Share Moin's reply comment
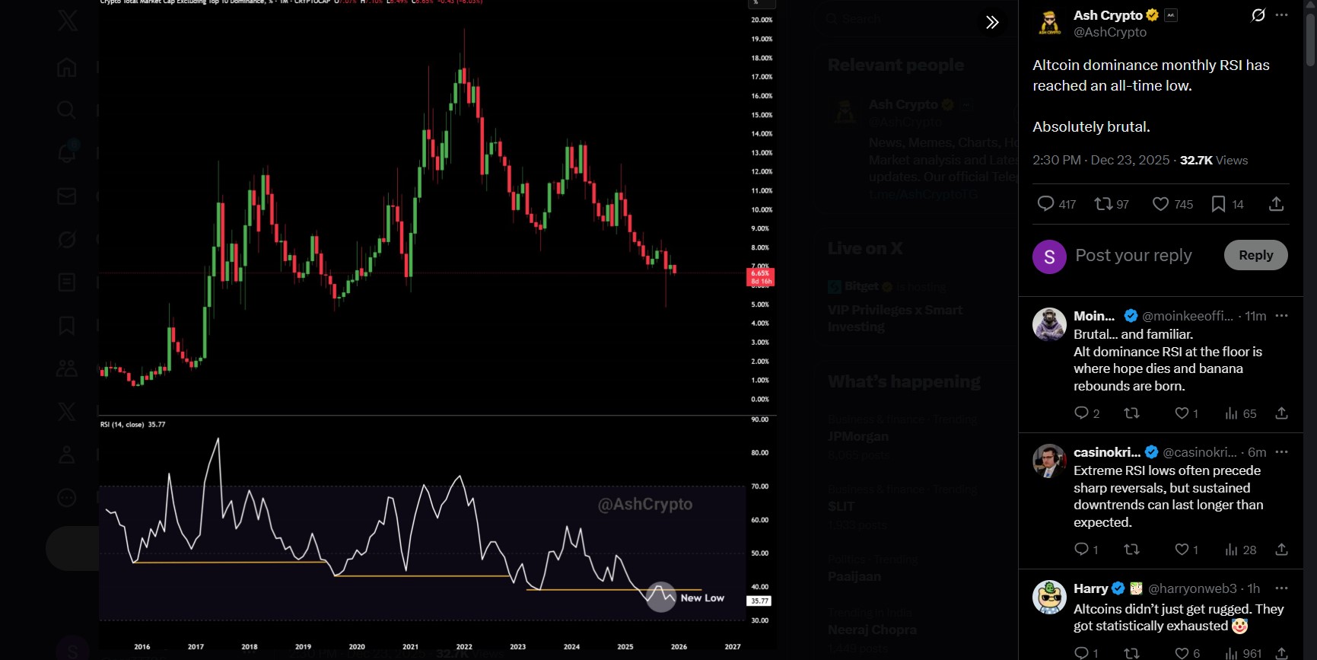This screenshot has width=1317, height=660. pos(1281,413)
